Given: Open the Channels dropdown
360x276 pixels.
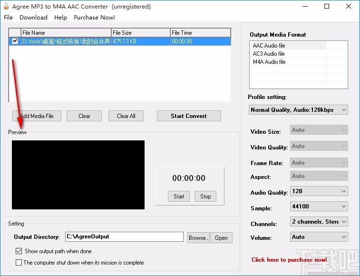Looking at the screenshot, I should click(x=319, y=222).
